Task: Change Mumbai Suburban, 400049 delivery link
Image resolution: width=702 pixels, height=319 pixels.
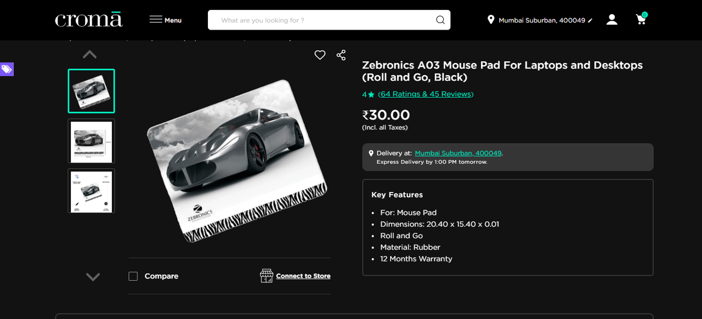Action: [458, 153]
